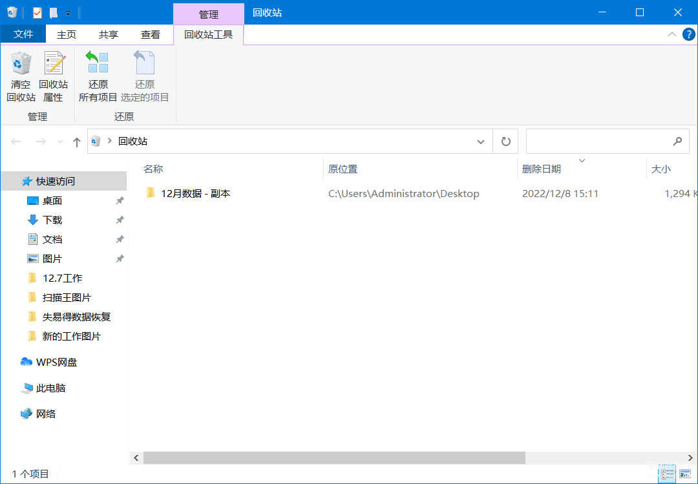Click the Recycle Bin icon in the address bar

point(95,141)
